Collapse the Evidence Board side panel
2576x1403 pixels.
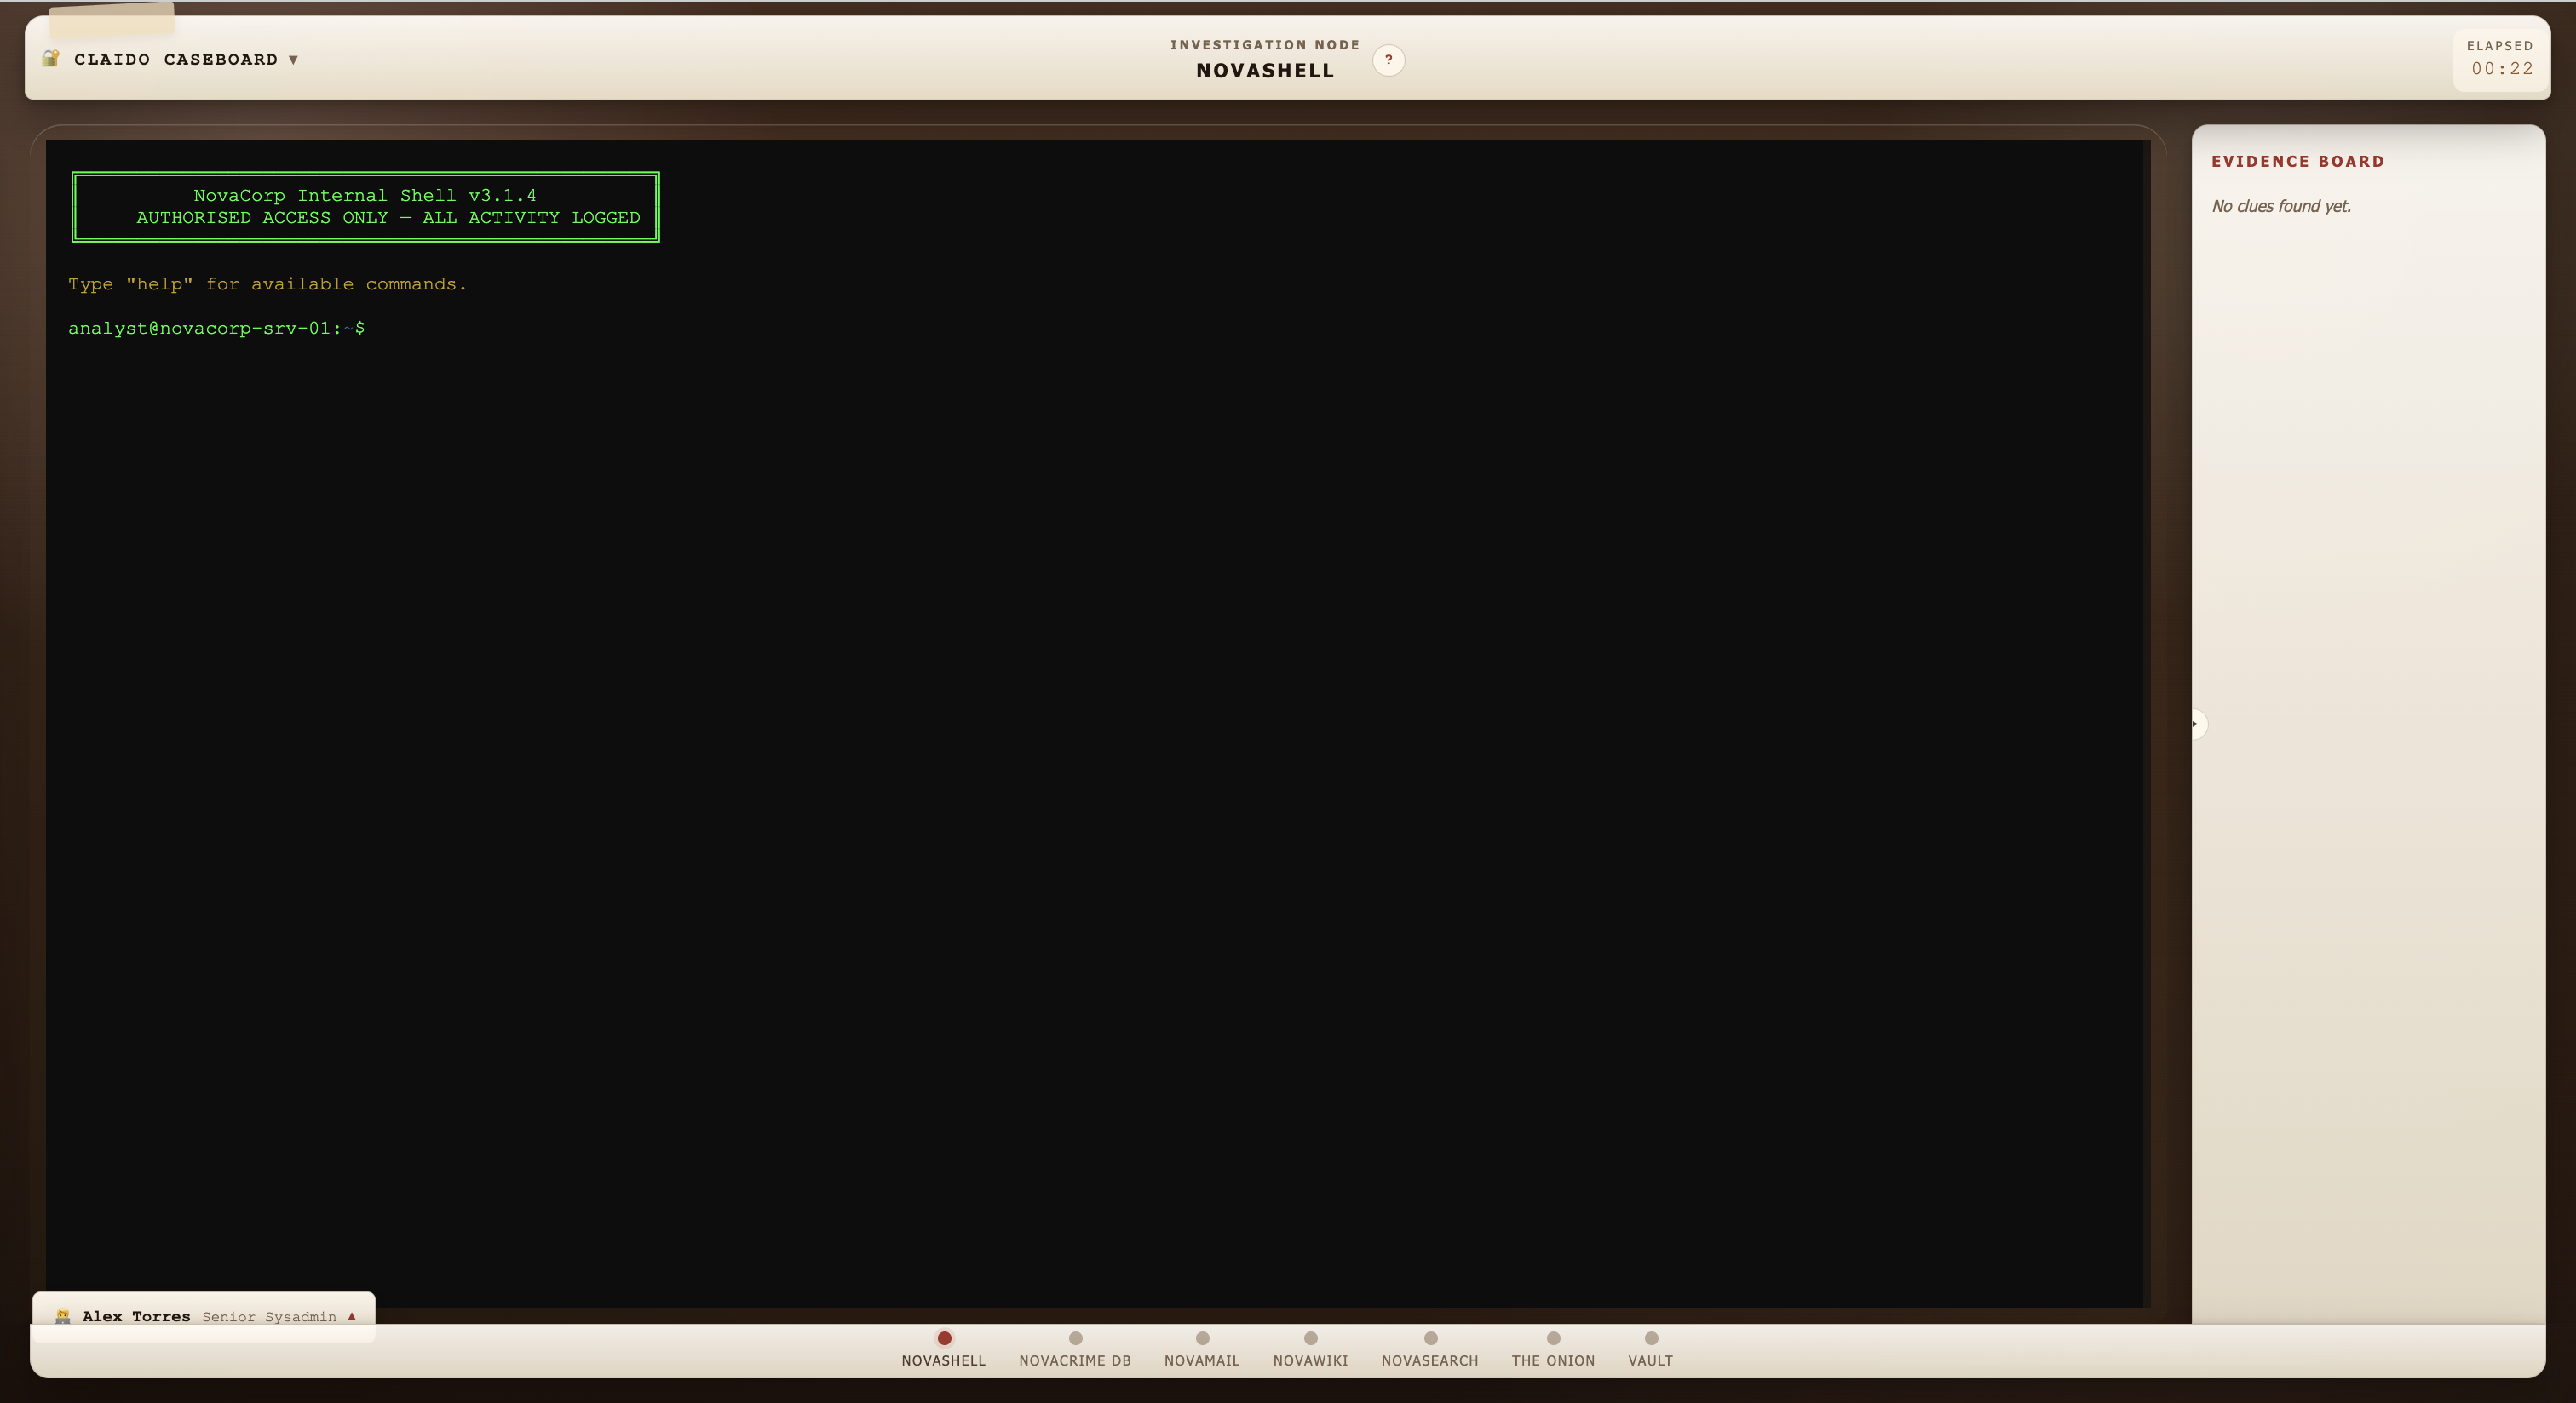point(2196,724)
